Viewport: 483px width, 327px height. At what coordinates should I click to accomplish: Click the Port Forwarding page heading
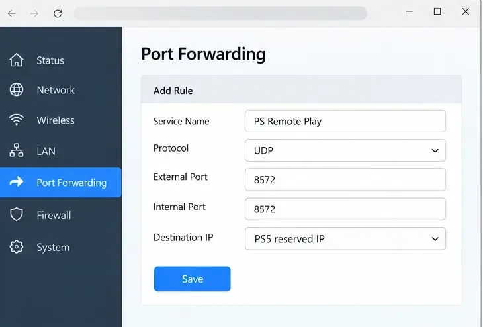pyautogui.click(x=203, y=54)
